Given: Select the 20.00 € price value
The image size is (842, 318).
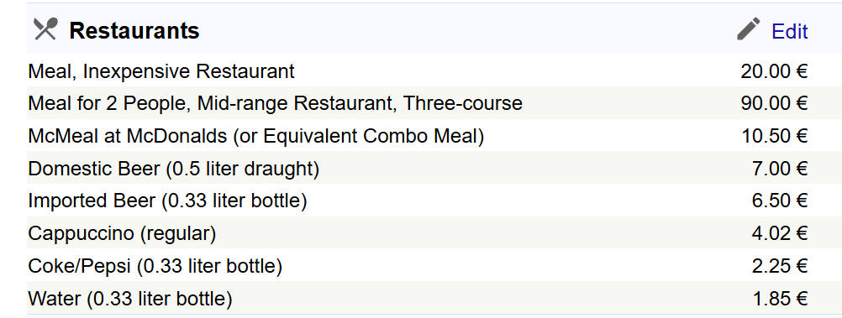Looking at the screenshot, I should [774, 70].
